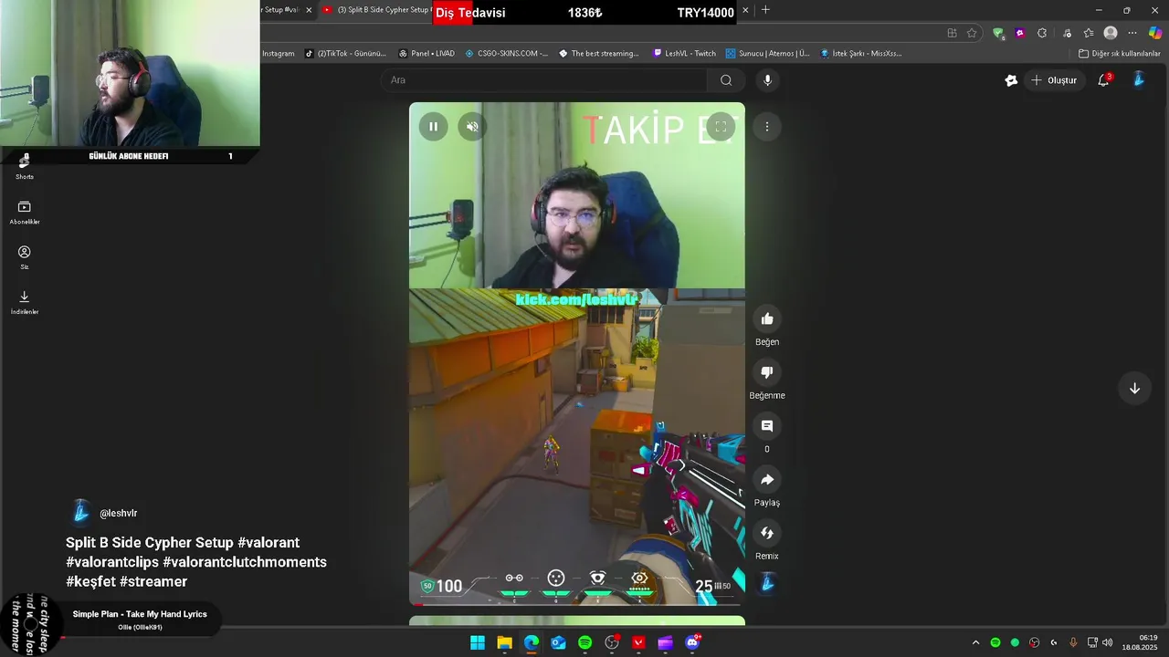
Task: Toggle fullscreen on the Short player
Action: [x=721, y=127]
